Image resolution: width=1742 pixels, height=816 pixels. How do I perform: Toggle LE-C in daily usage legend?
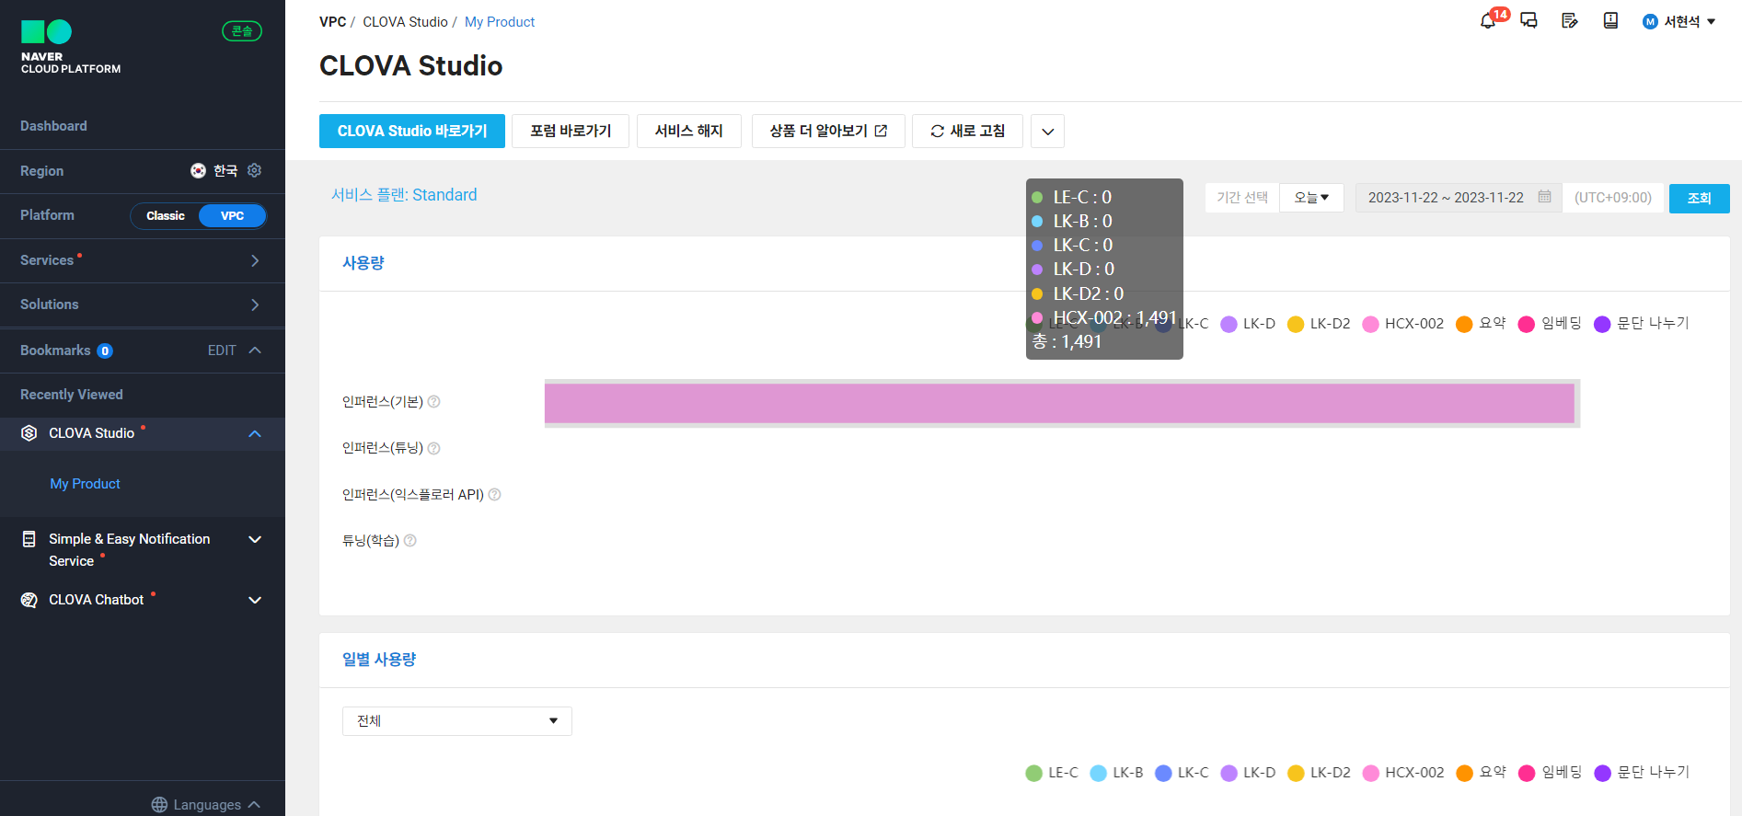pos(1052,773)
